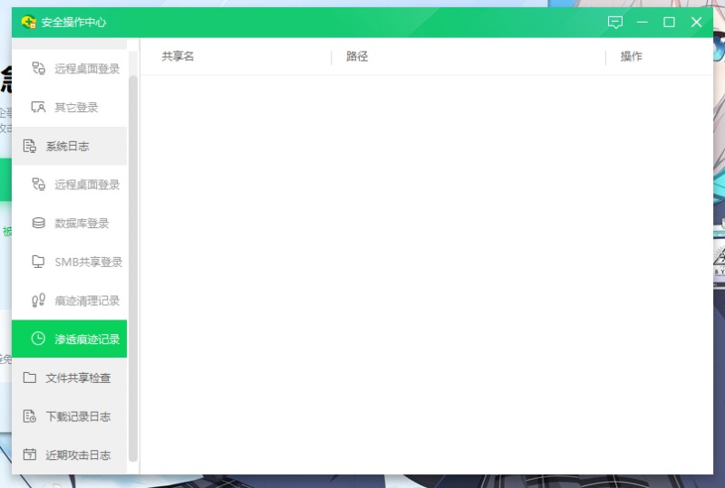Open the feedback message icon in title bar
This screenshot has width=725, height=488.
[615, 22]
